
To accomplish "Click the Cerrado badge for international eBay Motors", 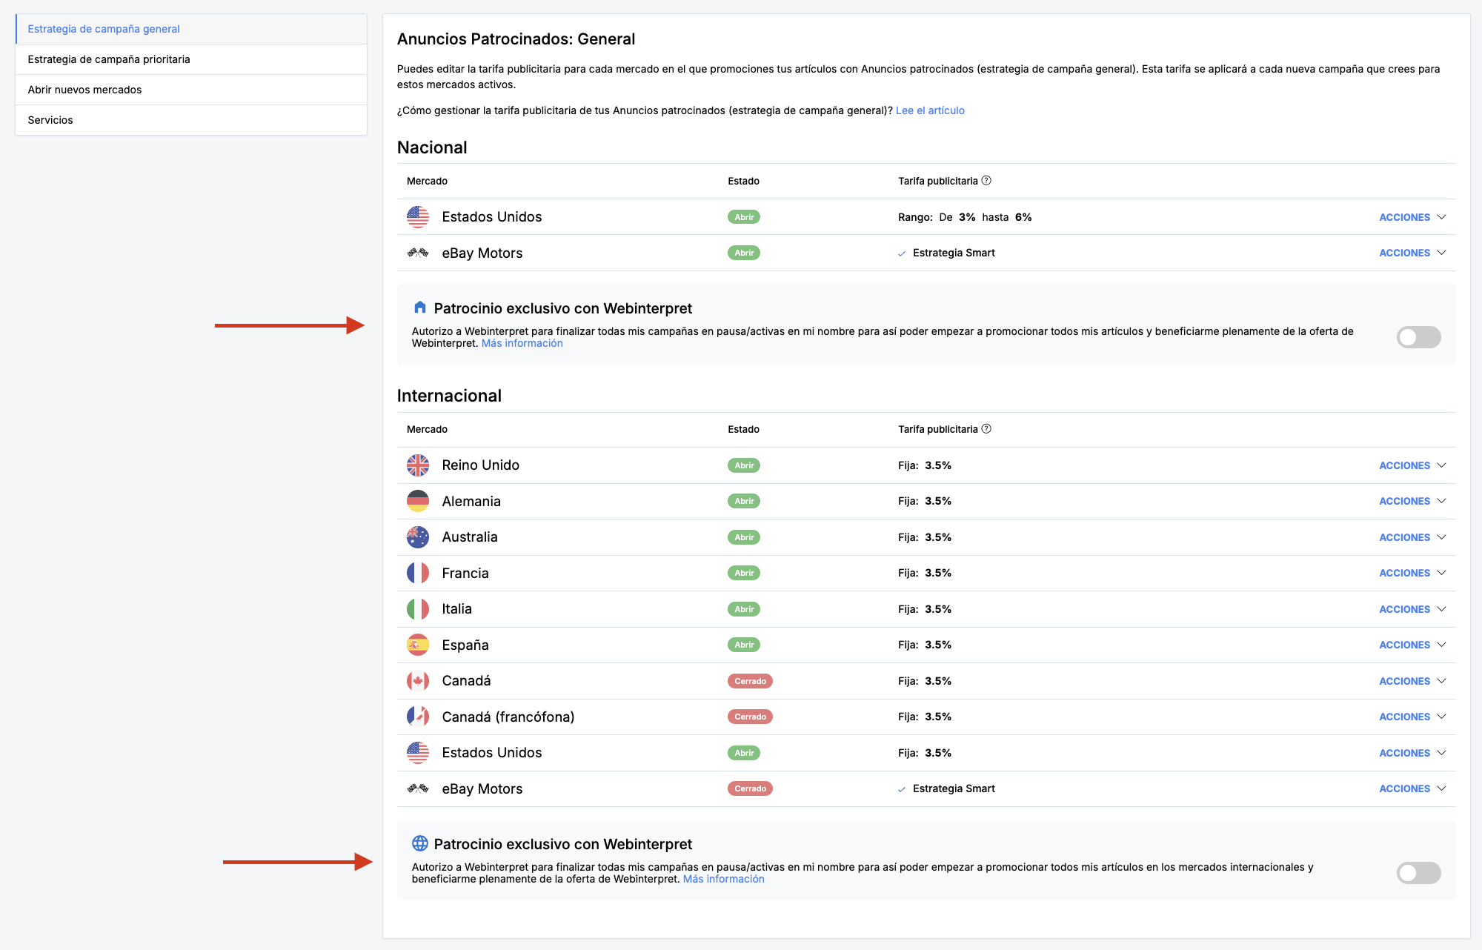I will (750, 788).
